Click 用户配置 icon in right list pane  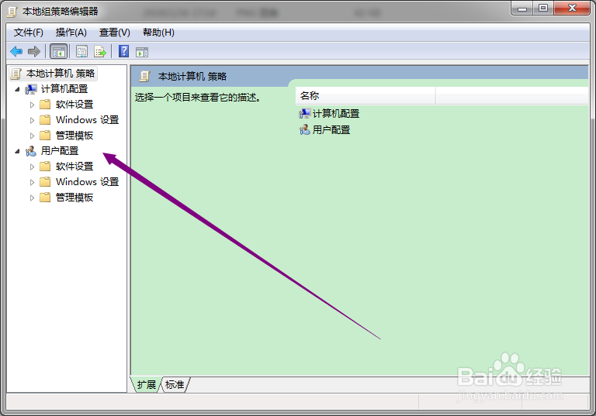tap(305, 130)
